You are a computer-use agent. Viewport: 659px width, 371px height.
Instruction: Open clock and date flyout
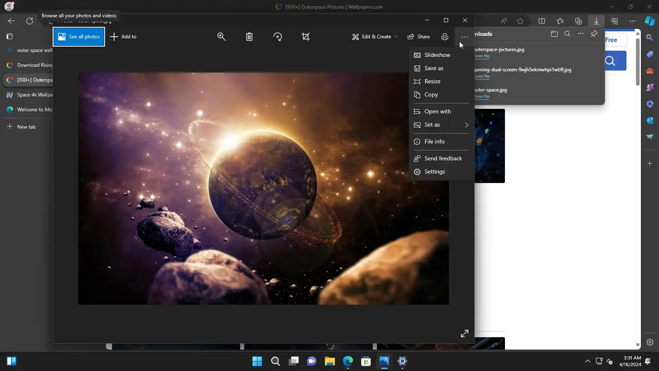tap(630, 361)
